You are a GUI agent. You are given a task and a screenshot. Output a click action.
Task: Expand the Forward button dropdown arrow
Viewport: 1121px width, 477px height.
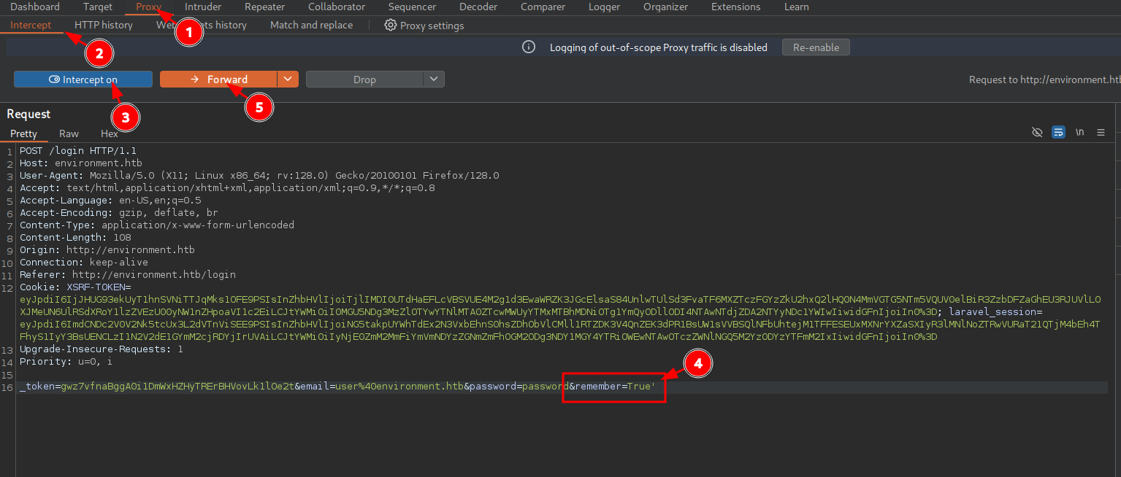click(288, 79)
